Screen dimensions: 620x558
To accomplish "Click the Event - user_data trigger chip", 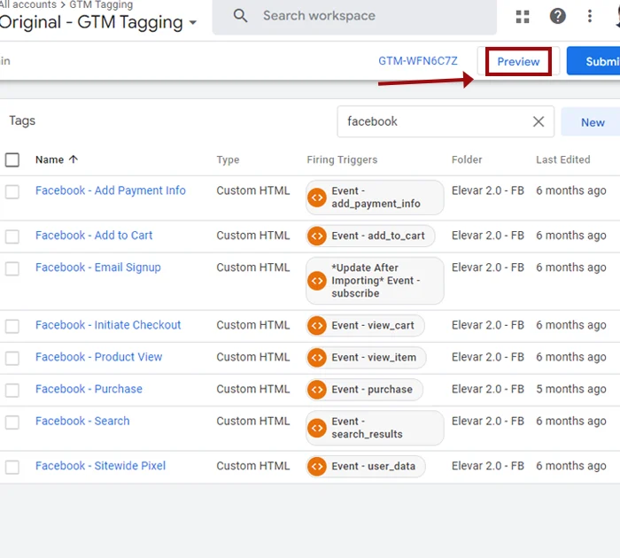I will 365,466.
